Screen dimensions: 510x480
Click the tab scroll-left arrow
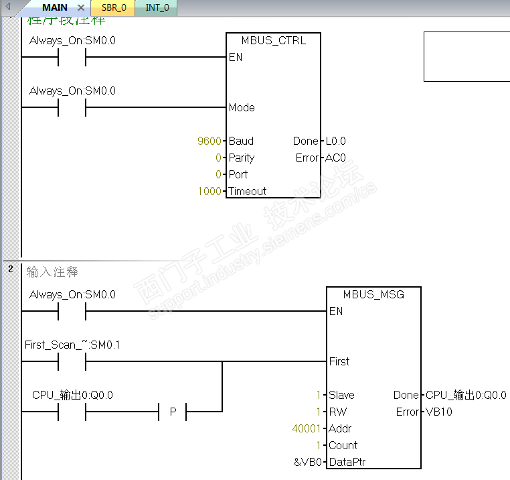(x=8, y=6)
